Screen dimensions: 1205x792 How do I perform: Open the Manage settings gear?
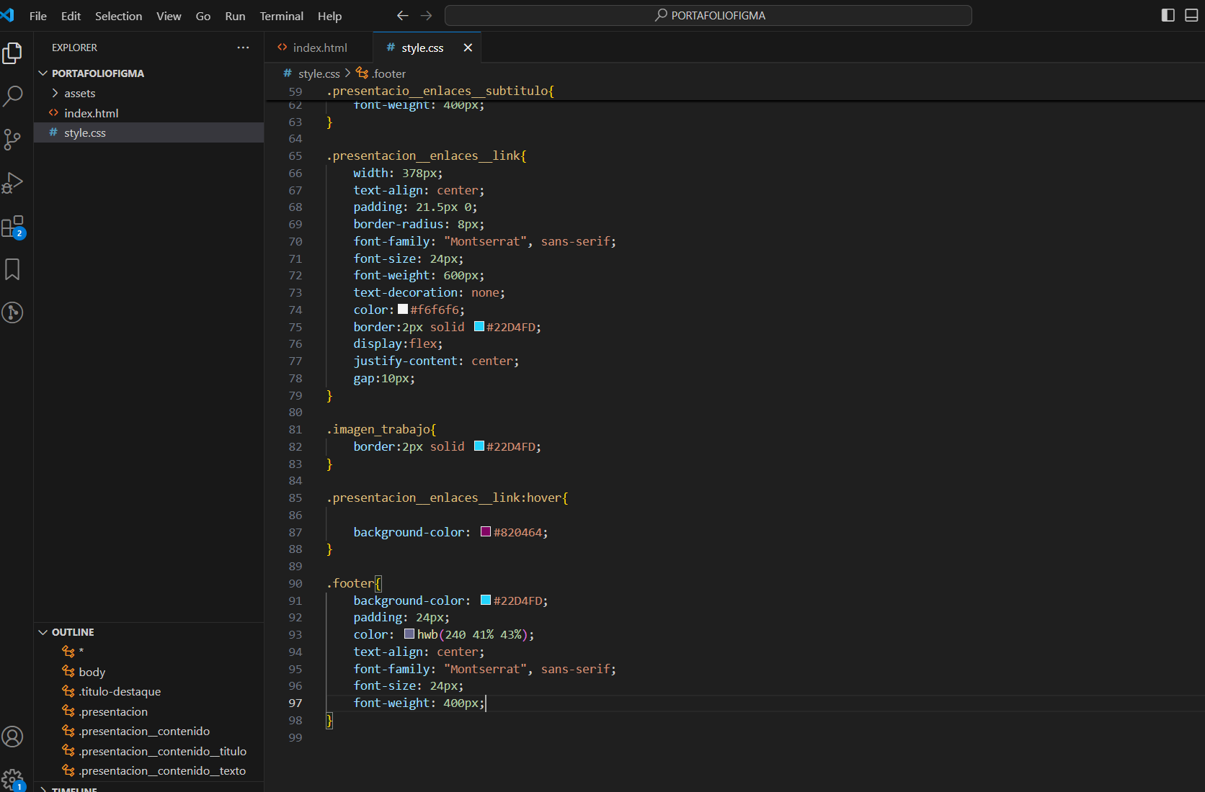[13, 779]
